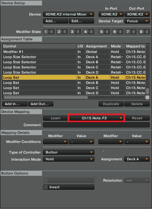Select Loop Size Selector Deck C row
The height and width of the screenshot is (209, 152).
point(74,67)
